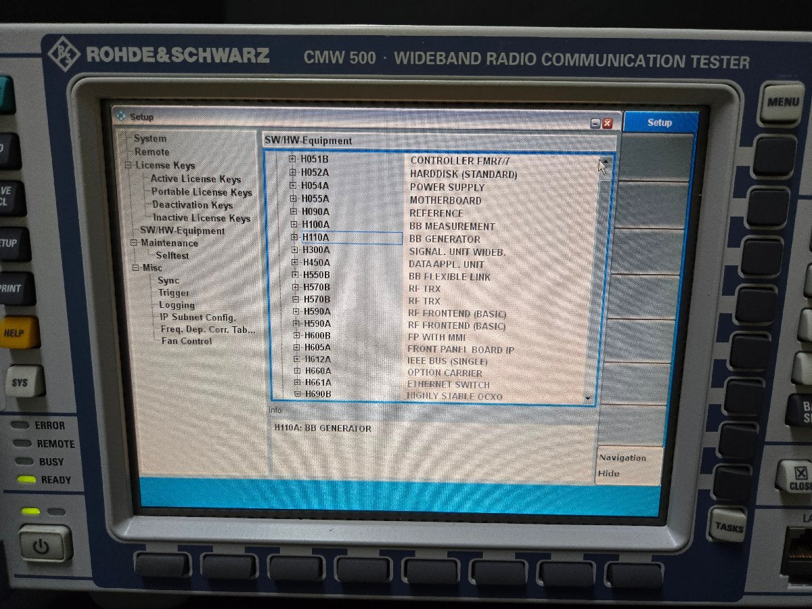Image resolution: width=812 pixels, height=609 pixels.
Task: Expand the H550B tree node
Action: (x=295, y=275)
